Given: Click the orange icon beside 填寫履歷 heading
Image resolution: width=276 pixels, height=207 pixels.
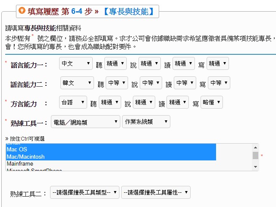Looking at the screenshot, I should pyautogui.click(x=22, y=10).
